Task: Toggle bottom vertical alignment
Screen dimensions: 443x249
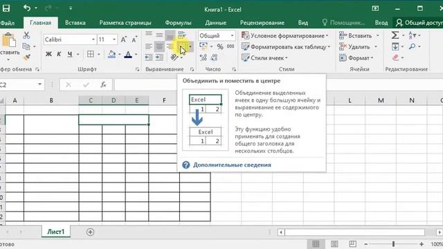Action: tap(170, 35)
